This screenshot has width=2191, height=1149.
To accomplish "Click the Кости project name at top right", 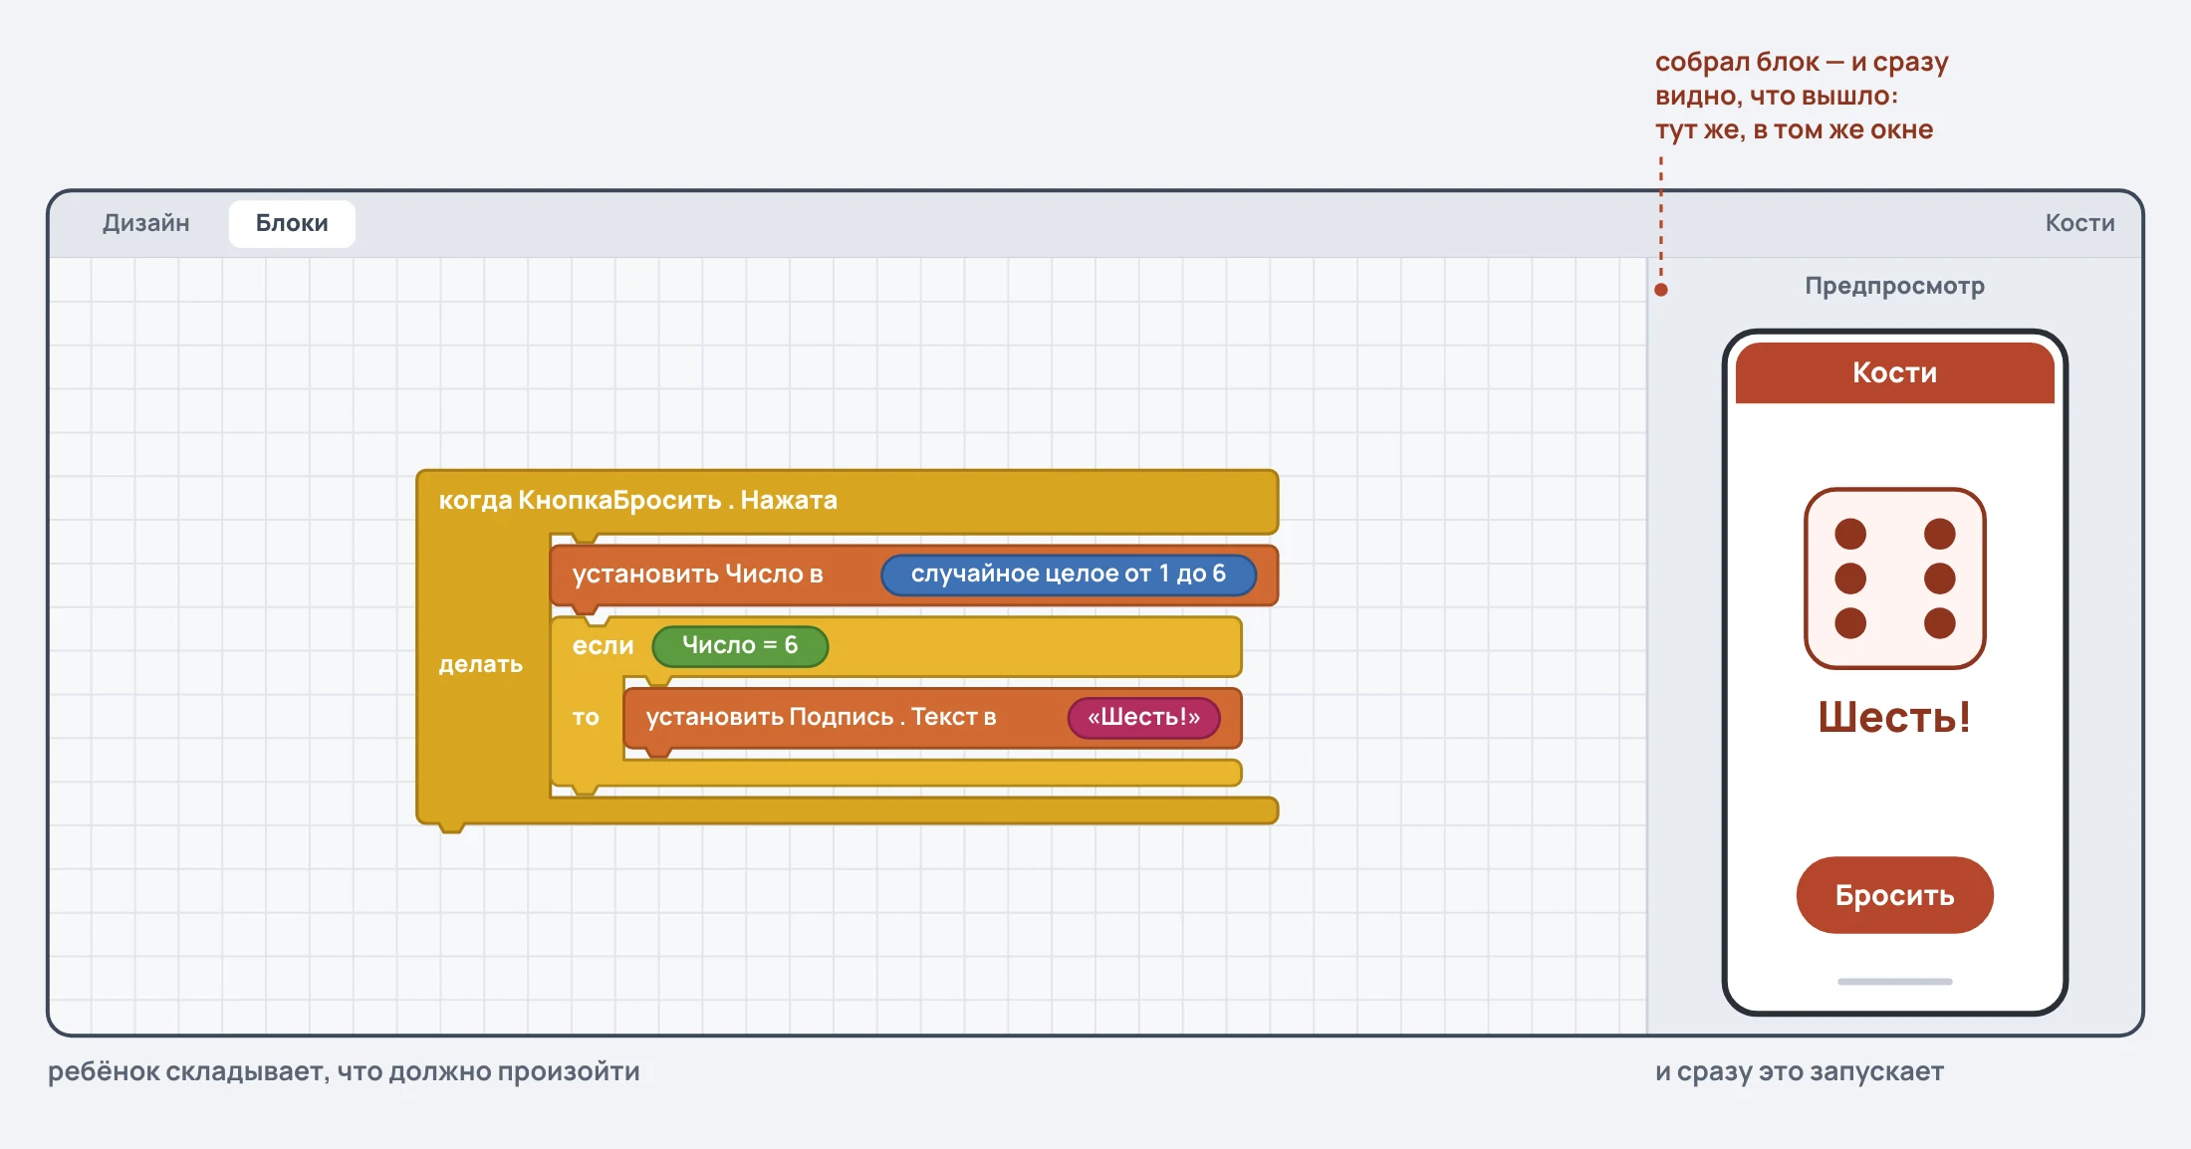I will point(2079,223).
